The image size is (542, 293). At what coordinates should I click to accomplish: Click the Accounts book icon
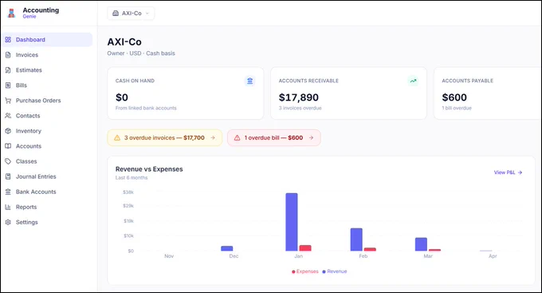(8, 146)
